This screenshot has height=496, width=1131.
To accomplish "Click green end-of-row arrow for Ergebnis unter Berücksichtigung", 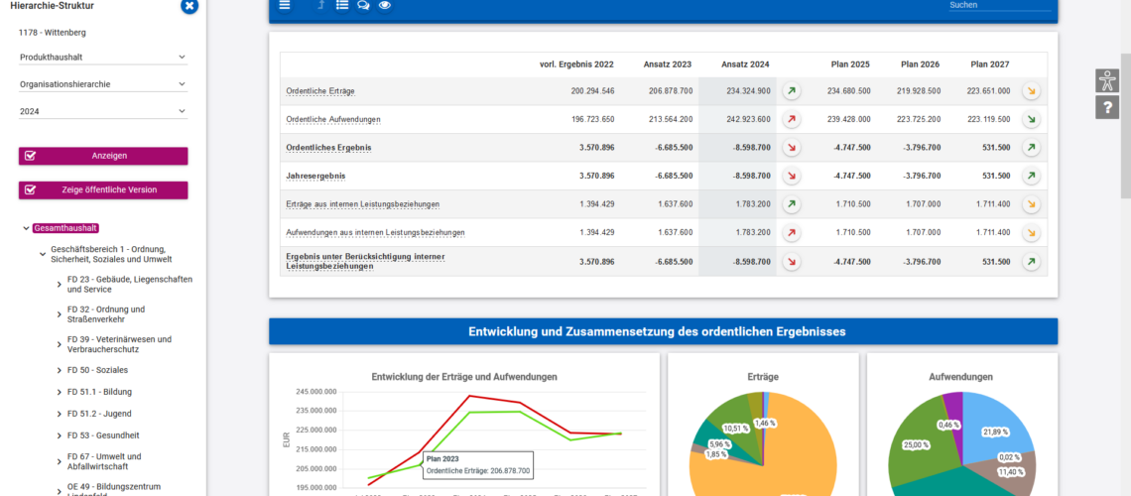I will (1032, 262).
